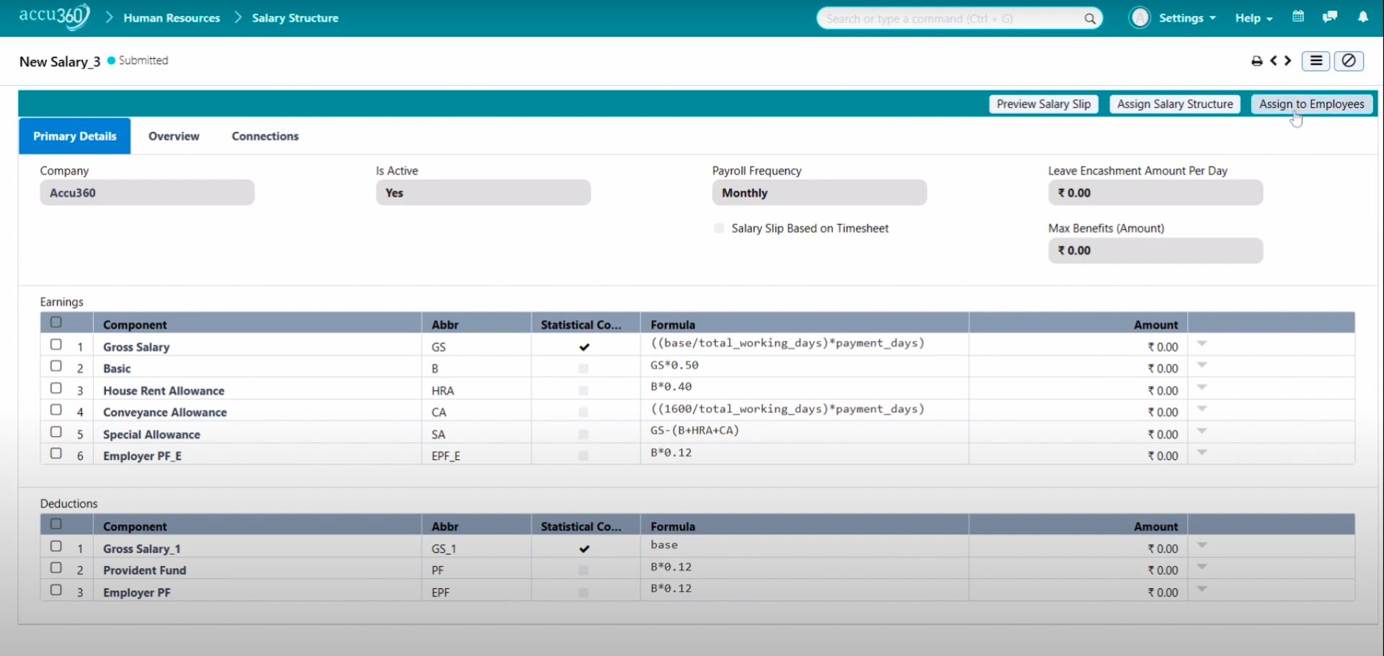
Task: Open the hamburger menu button
Action: pos(1316,61)
